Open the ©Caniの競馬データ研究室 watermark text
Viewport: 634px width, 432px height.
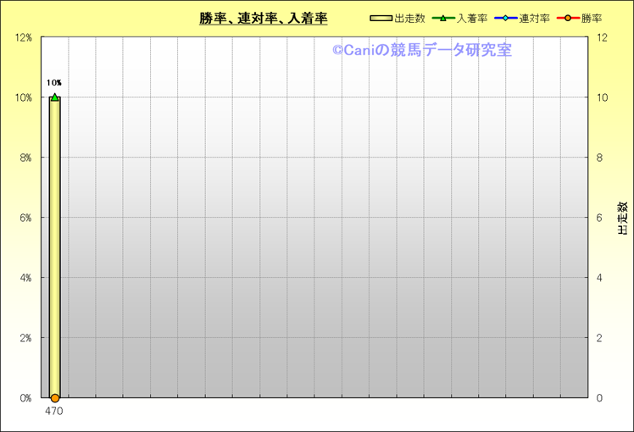click(x=421, y=50)
